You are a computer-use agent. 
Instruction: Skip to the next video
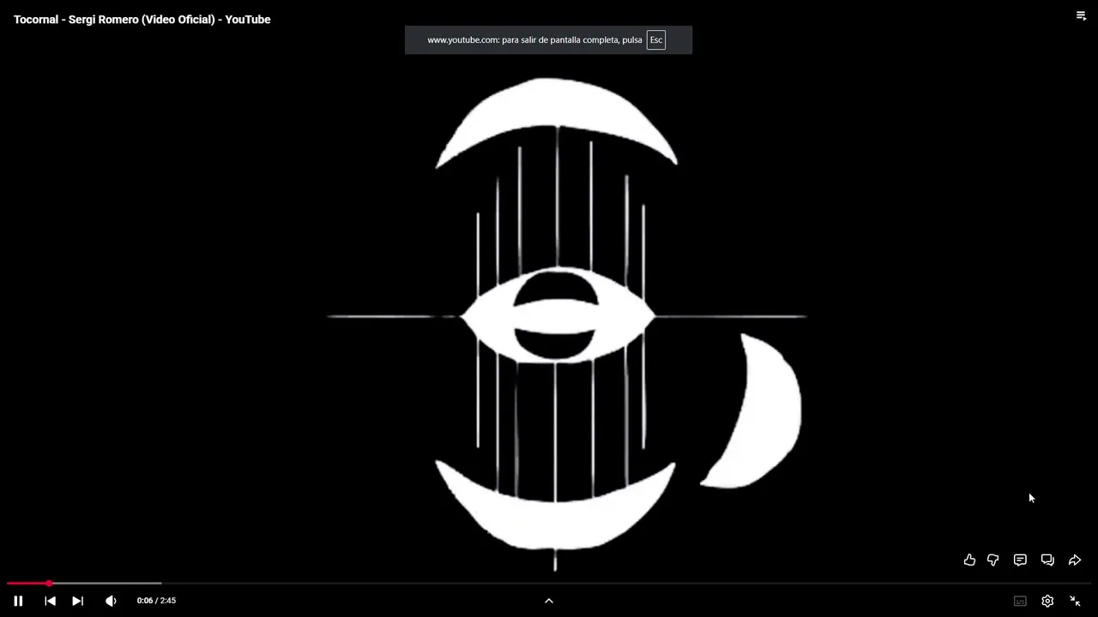(x=77, y=601)
